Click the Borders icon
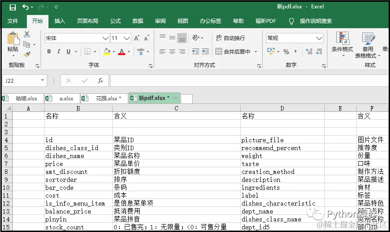 (x=87, y=52)
